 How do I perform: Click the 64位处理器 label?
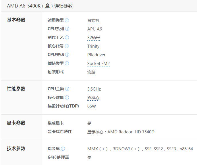58,157
